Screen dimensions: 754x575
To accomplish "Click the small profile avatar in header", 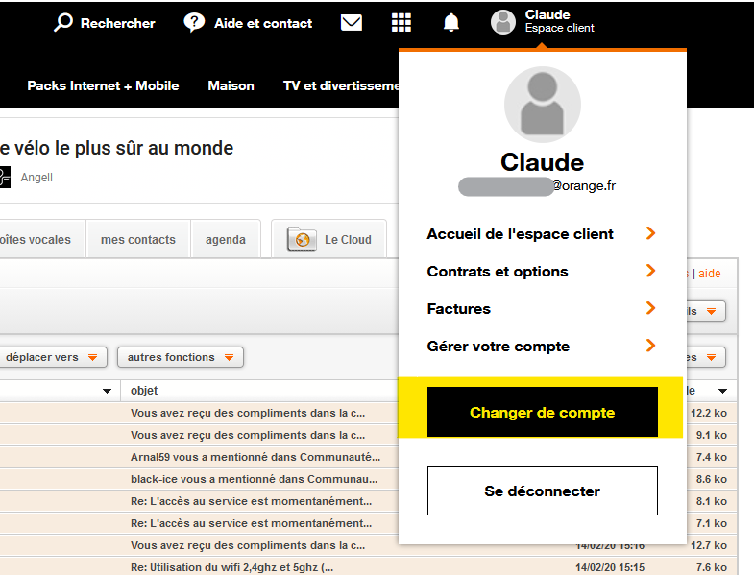I will tap(503, 22).
